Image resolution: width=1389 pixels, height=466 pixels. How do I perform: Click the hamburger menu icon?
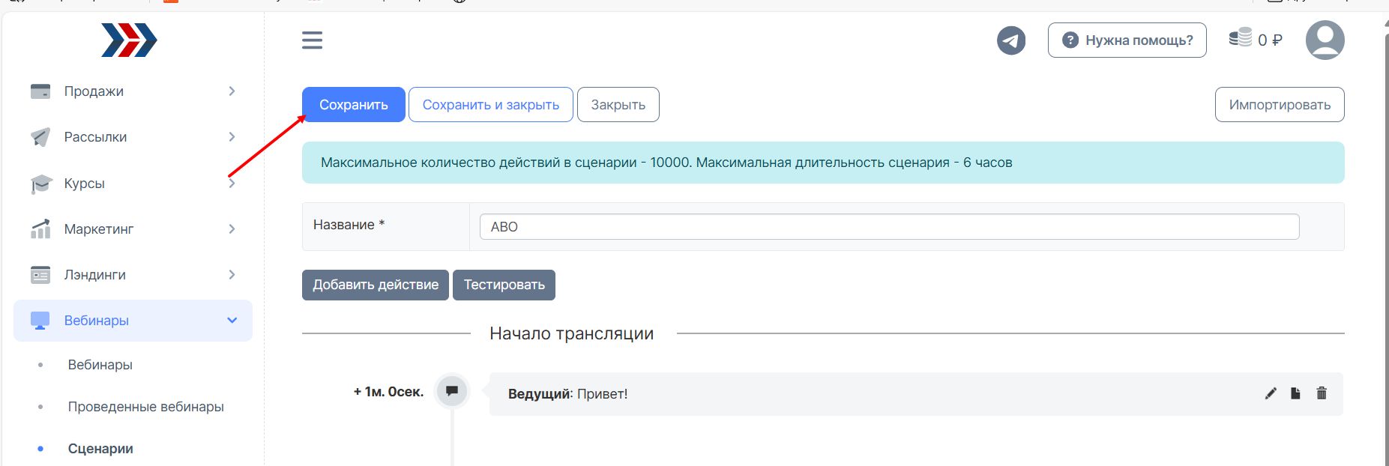click(x=312, y=40)
